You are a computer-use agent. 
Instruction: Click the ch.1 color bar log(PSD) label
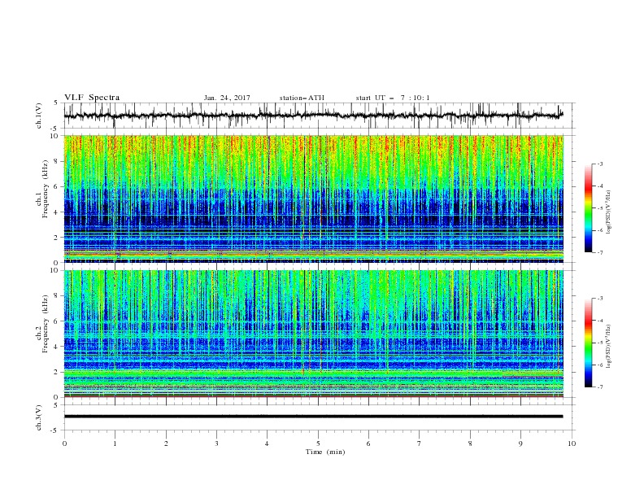[608, 212]
